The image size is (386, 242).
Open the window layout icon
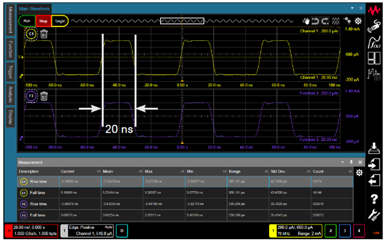[x=374, y=58]
